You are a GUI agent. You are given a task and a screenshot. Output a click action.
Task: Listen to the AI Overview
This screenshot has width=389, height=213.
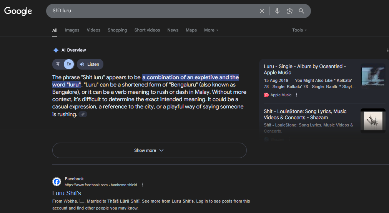(x=90, y=64)
